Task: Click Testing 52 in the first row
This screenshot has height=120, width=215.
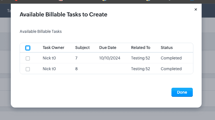Action: click(140, 58)
